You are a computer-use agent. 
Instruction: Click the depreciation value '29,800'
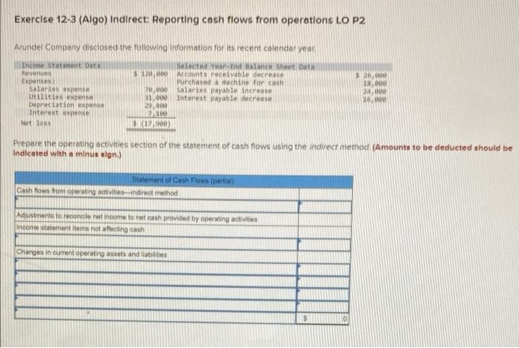[x=156, y=105]
